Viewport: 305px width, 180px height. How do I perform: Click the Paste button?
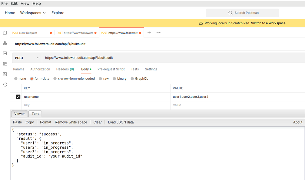17,122
